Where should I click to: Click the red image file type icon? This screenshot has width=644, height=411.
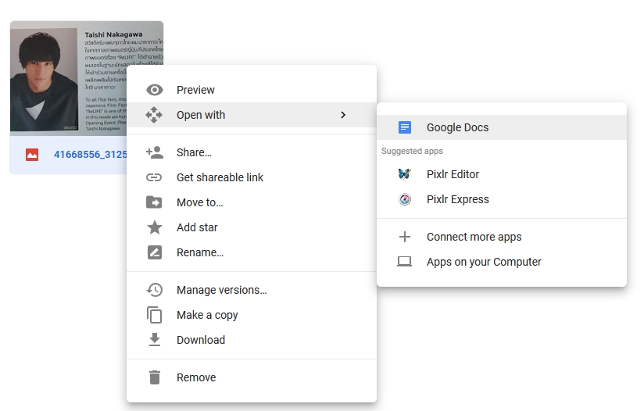pos(32,155)
